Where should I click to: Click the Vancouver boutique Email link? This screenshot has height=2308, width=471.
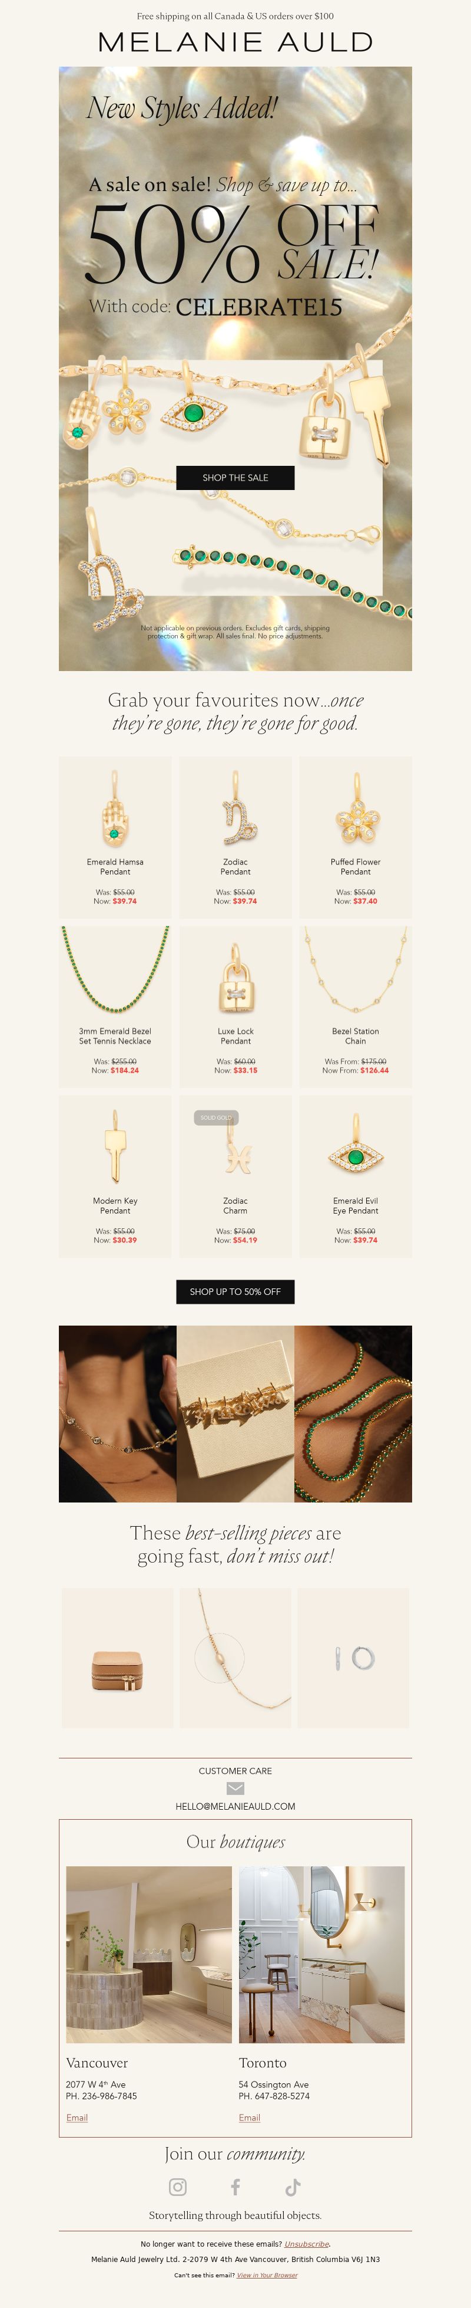click(77, 2117)
